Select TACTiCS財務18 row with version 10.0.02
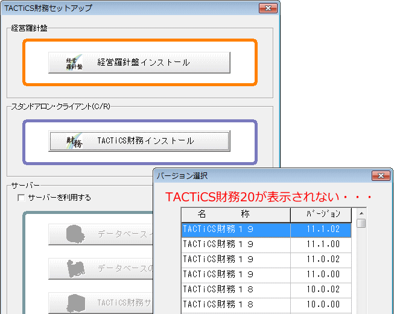This screenshot has width=394, height=314. coord(266,290)
